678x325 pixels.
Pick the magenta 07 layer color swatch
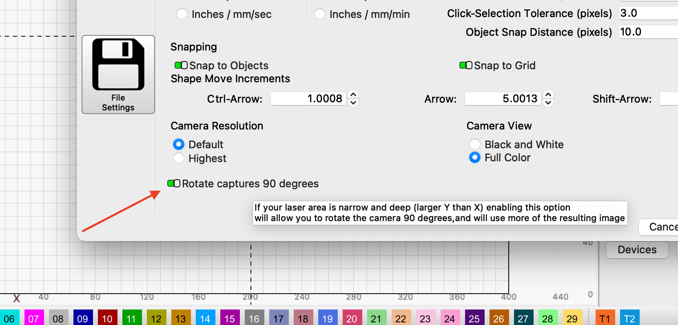[33, 318]
